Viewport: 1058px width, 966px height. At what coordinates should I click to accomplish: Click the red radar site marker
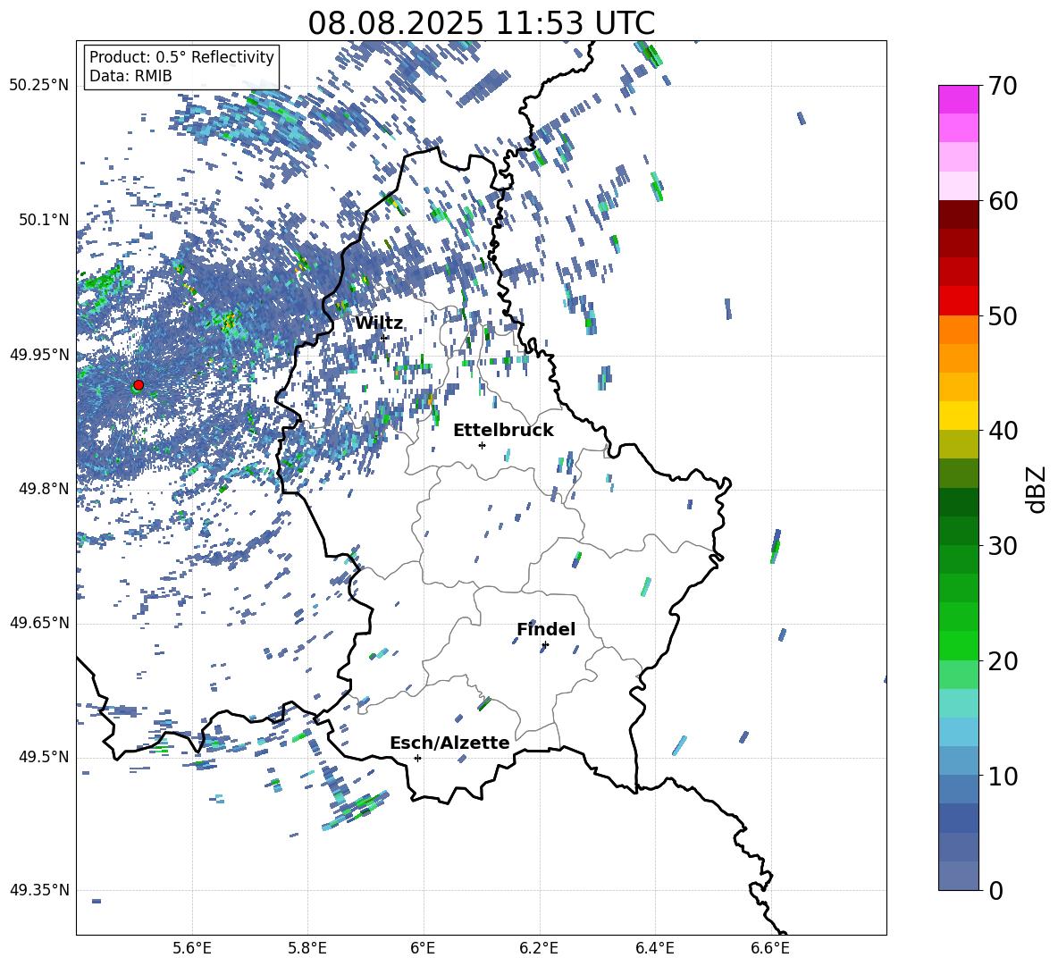[x=139, y=385]
